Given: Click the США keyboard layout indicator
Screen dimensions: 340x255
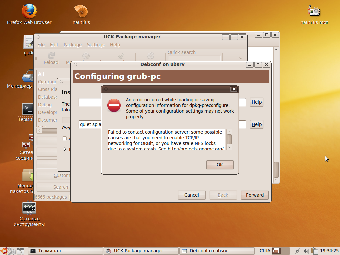Looking at the screenshot, I should [x=265, y=251].
